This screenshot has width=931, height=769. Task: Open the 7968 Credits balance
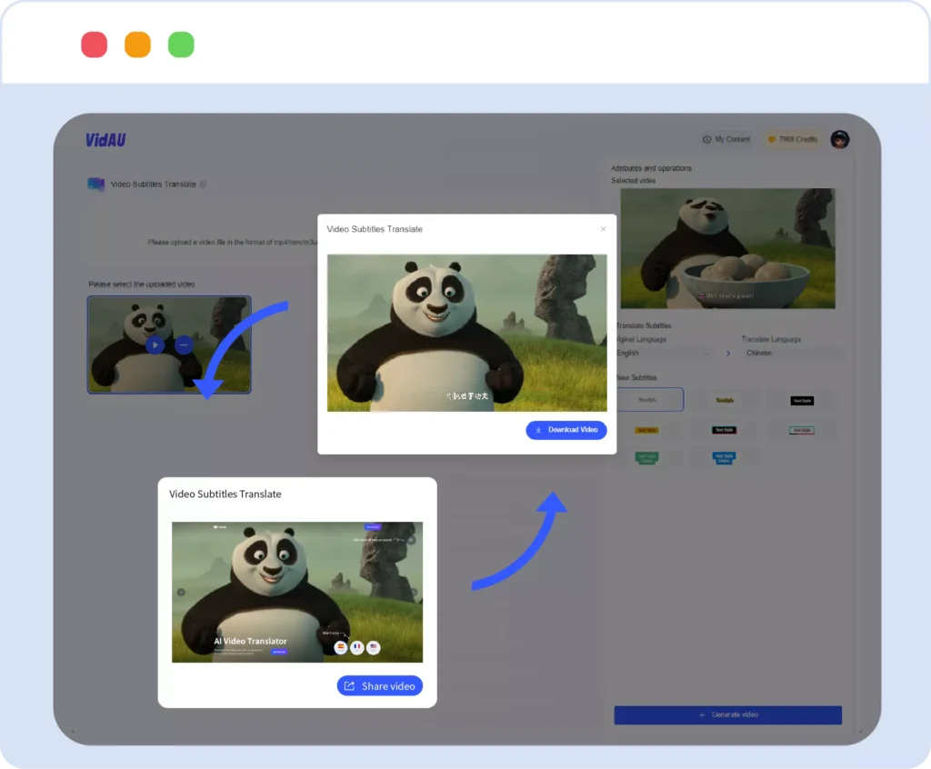(793, 140)
